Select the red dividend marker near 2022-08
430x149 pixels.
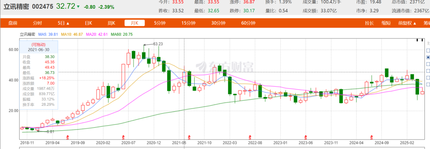pos(250,137)
